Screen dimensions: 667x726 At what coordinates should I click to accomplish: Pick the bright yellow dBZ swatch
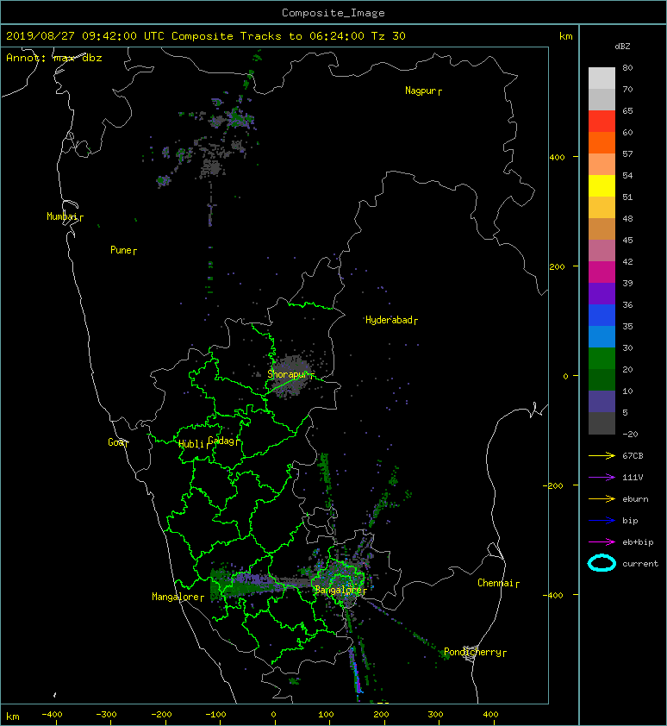(x=602, y=186)
